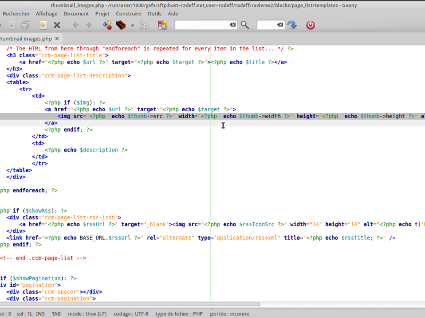Screen dimensions: 425x318
Task: Run the file with the gears icon
Action: (x=144, y=25)
